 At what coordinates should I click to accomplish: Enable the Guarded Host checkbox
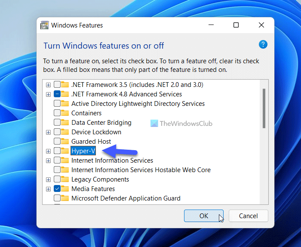[x=57, y=141]
